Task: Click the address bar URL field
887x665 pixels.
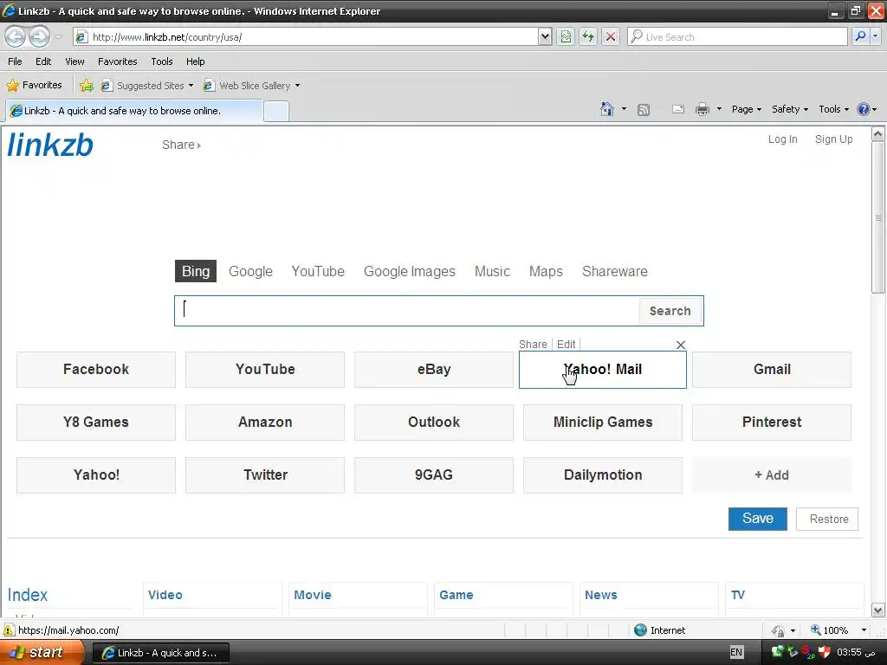Action: click(306, 36)
